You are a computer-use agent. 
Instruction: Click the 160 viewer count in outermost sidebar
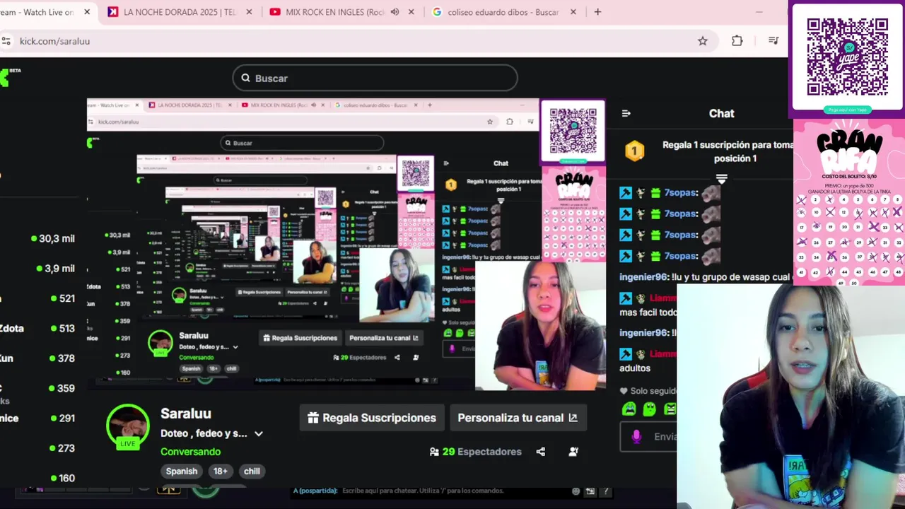(67, 478)
